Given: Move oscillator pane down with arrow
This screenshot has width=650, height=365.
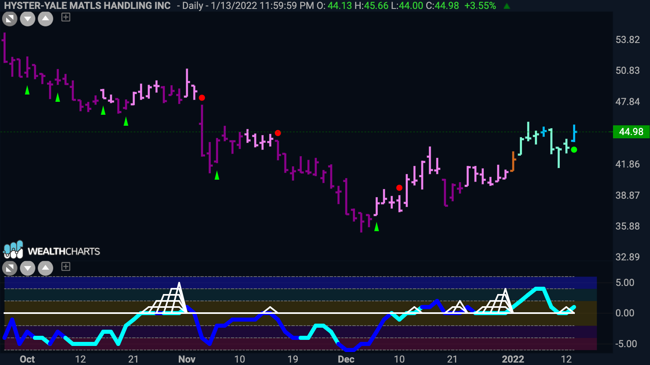Looking at the screenshot, I should point(28,268).
